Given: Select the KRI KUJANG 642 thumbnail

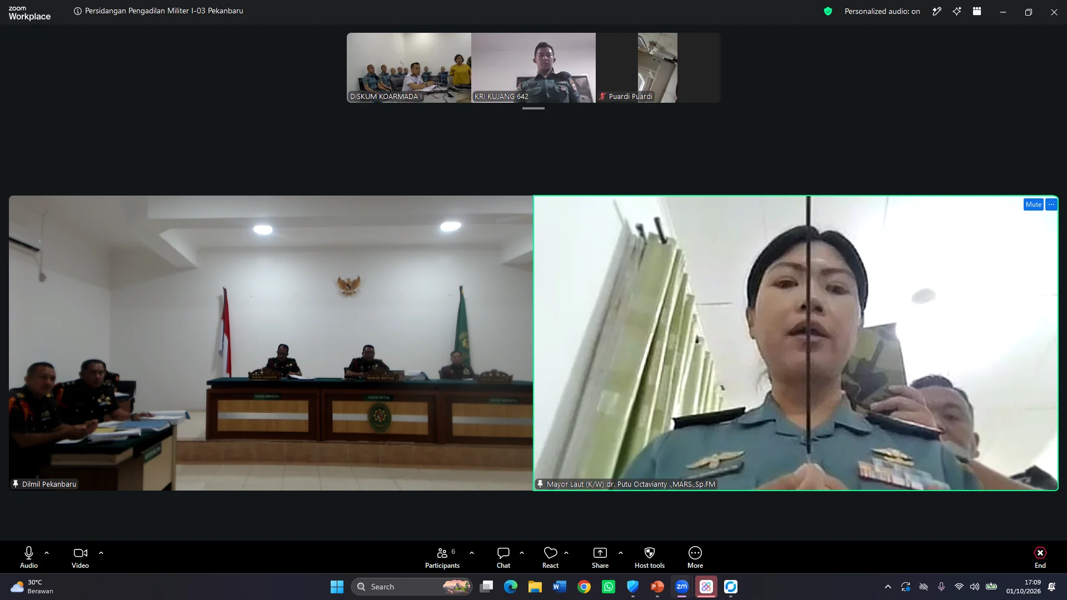Looking at the screenshot, I should 533,68.
